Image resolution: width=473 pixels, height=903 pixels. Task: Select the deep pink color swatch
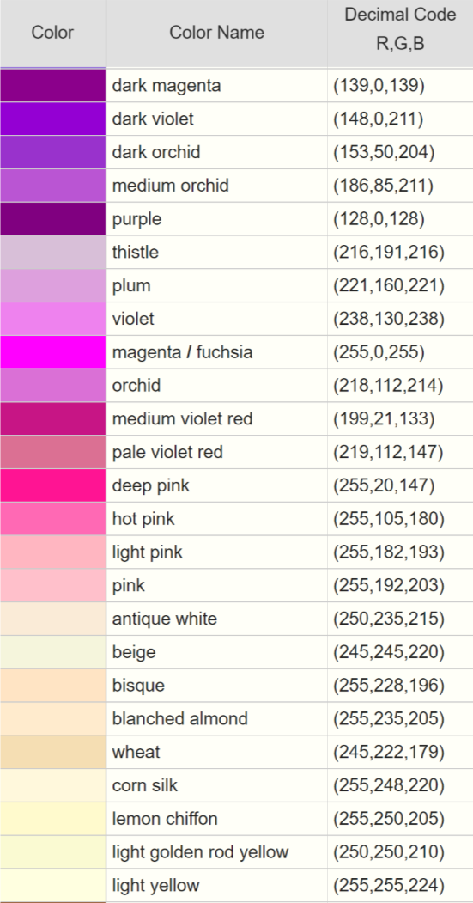pos(53,486)
